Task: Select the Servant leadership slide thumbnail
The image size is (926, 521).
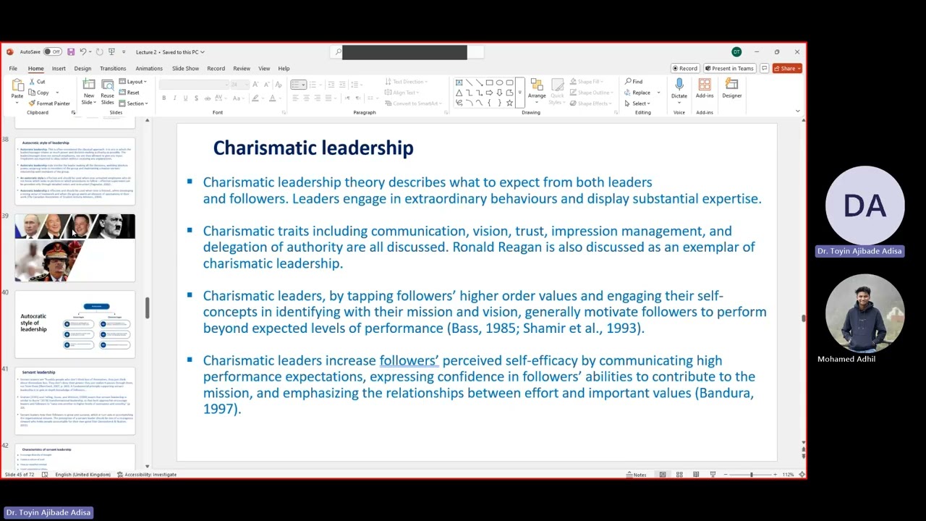Action: click(75, 401)
